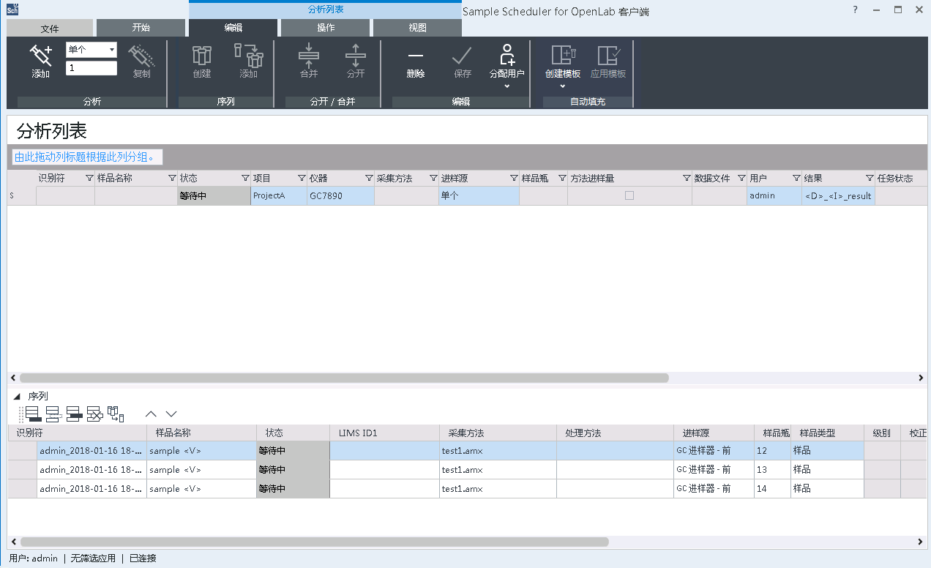Switch to the 操作 tab
This screenshot has width=931, height=568.
[326, 28]
